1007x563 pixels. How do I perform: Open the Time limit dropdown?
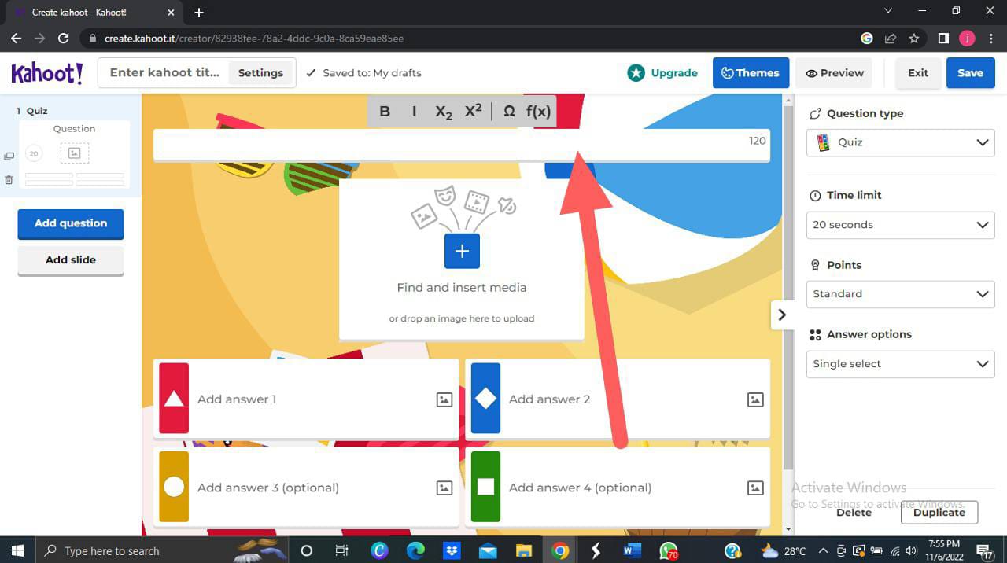[901, 225]
